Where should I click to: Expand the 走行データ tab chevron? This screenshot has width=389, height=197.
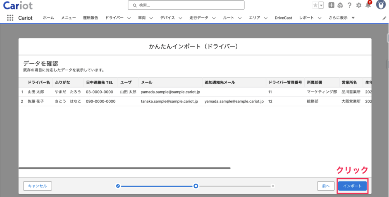click(214, 18)
